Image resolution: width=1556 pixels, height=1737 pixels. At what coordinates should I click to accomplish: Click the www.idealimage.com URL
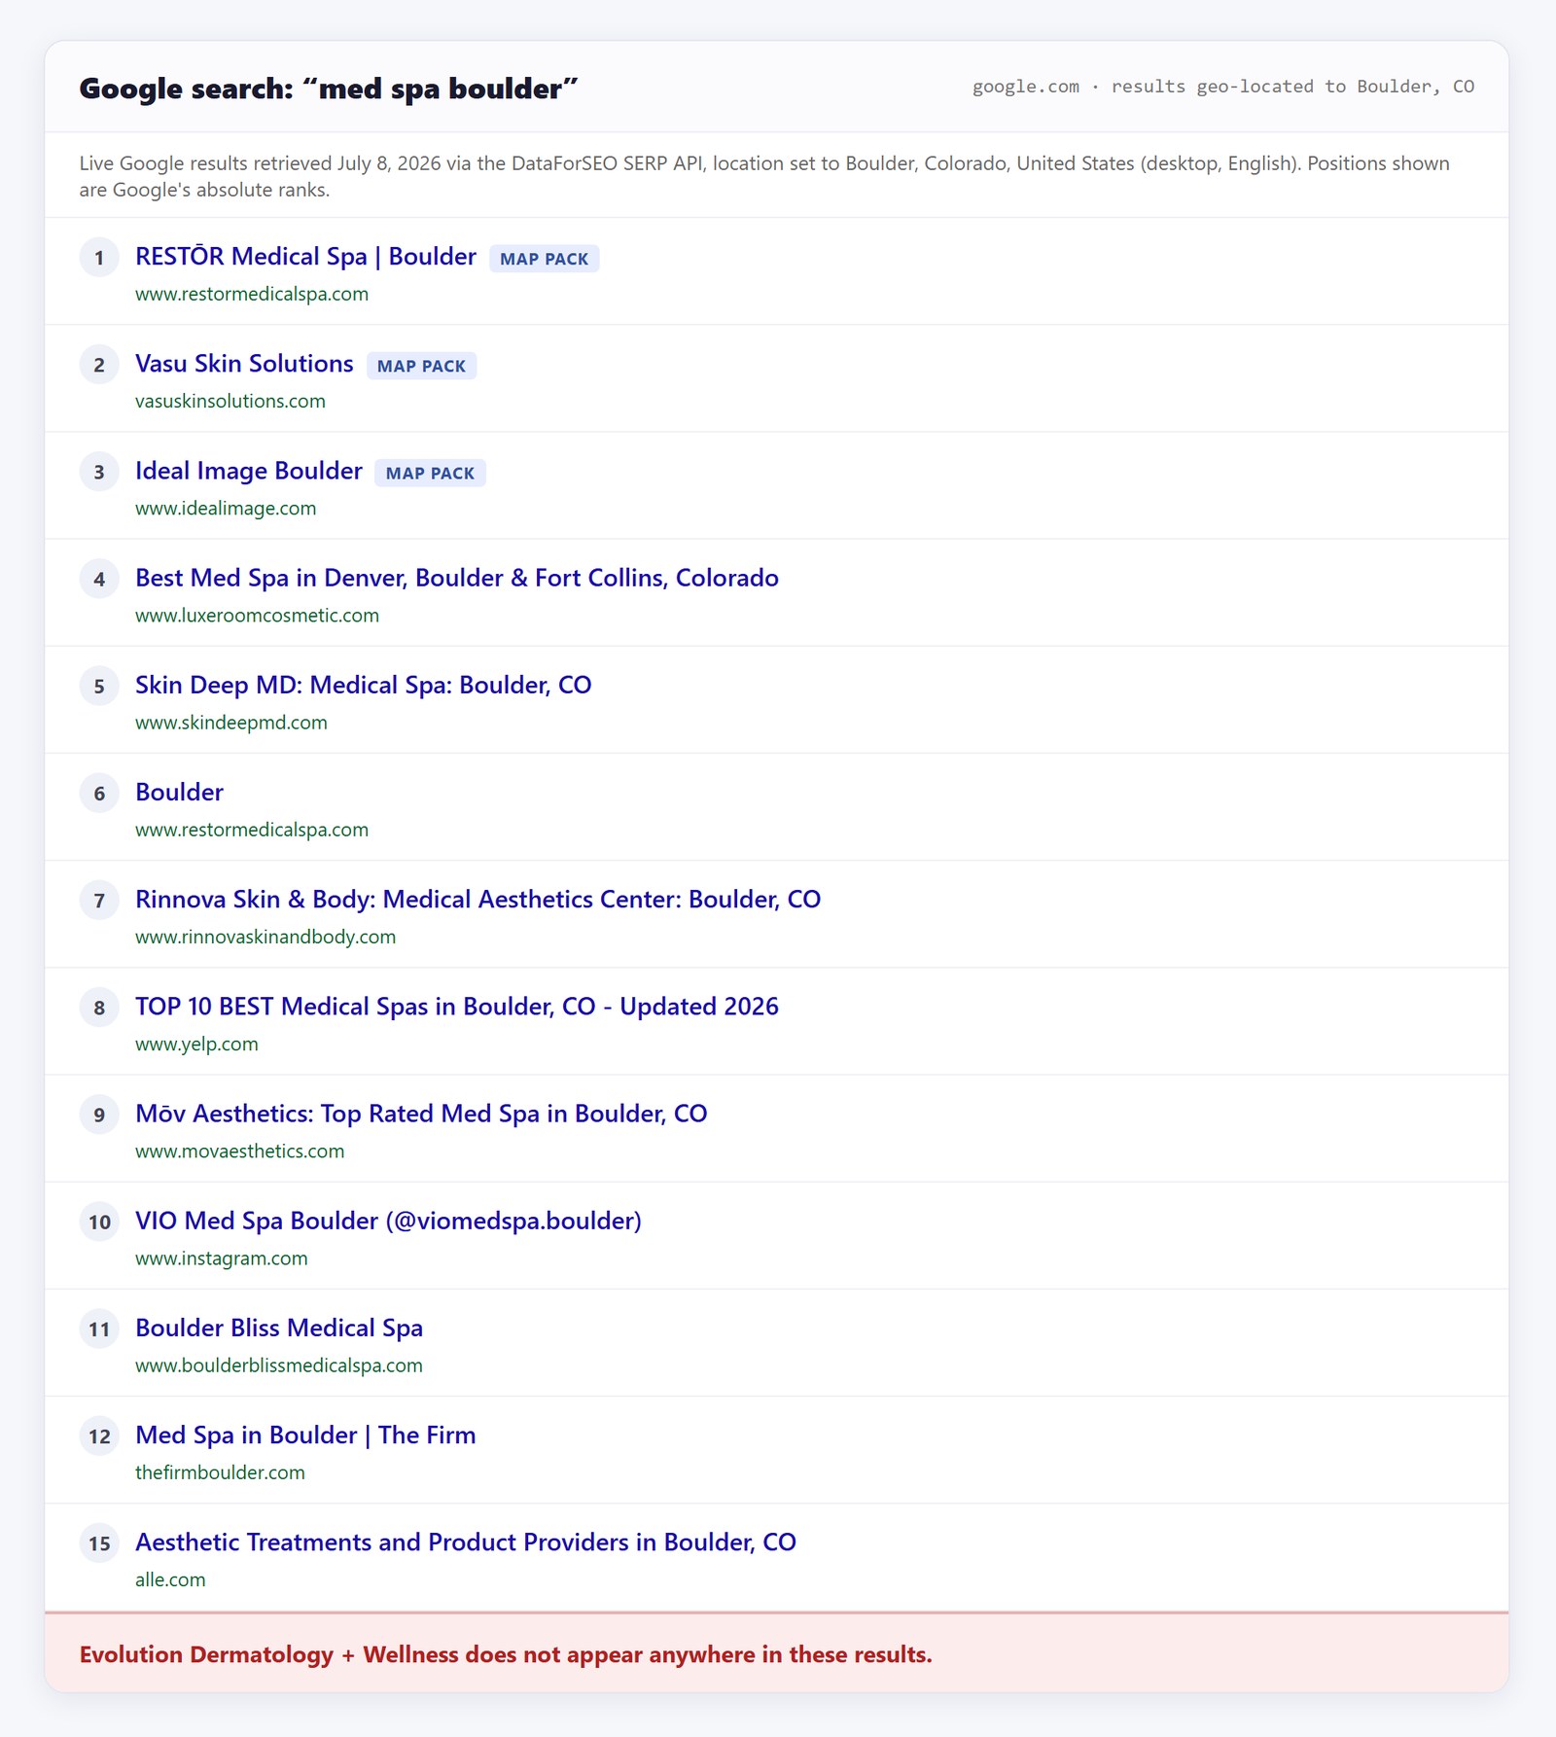[x=226, y=508]
